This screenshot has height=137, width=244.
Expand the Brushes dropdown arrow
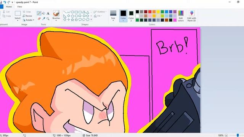point(56,21)
